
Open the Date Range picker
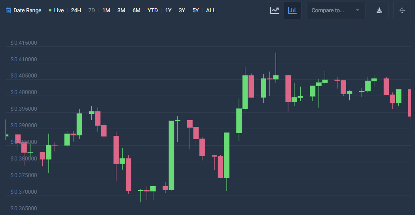27,11
